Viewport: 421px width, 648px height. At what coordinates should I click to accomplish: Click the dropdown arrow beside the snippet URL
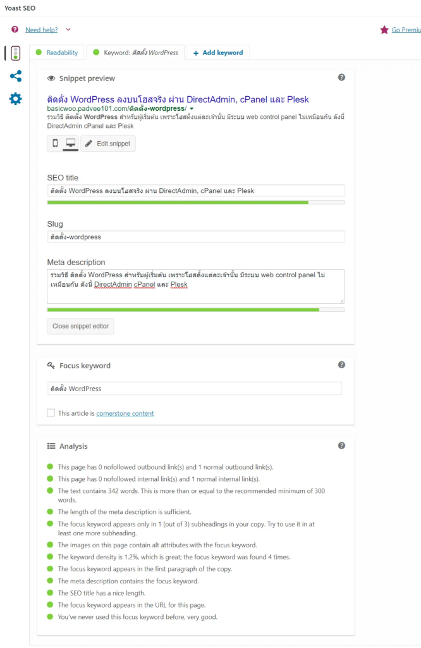192,109
